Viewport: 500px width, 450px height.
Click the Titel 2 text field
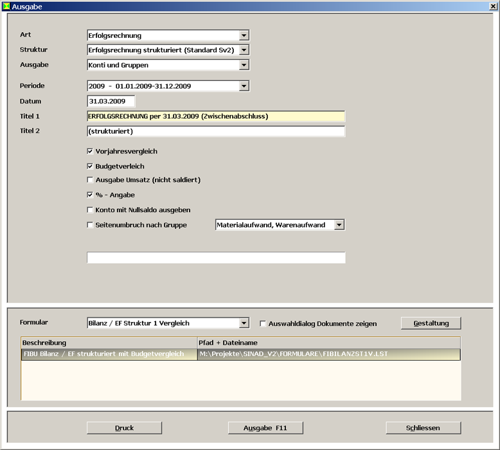point(215,131)
